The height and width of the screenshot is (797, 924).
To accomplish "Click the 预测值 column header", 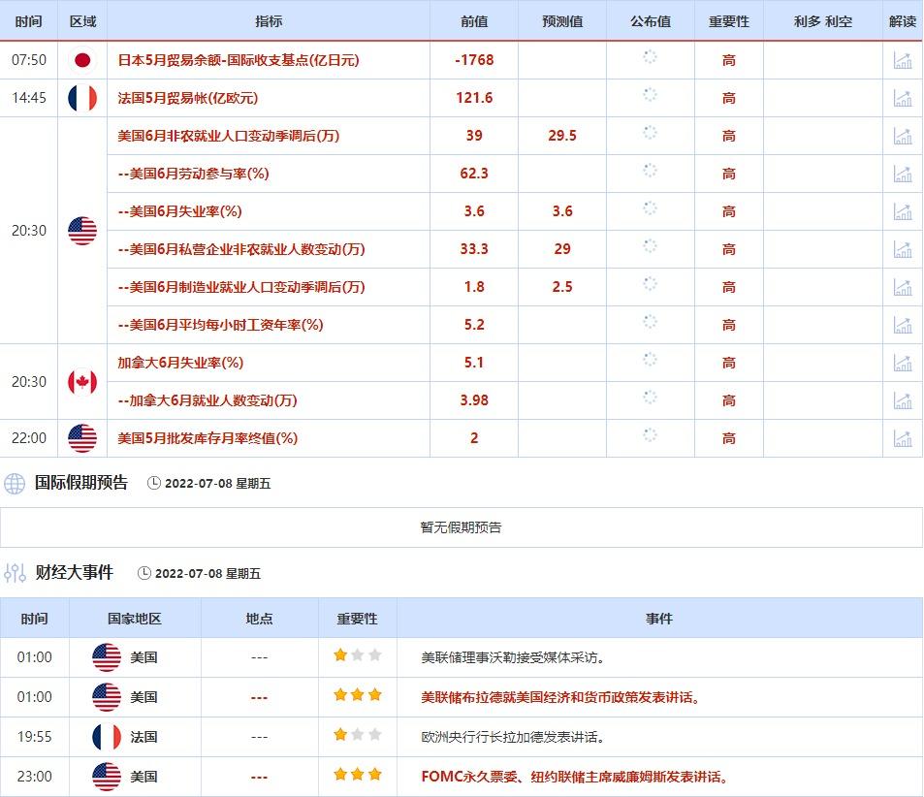I will [x=562, y=21].
